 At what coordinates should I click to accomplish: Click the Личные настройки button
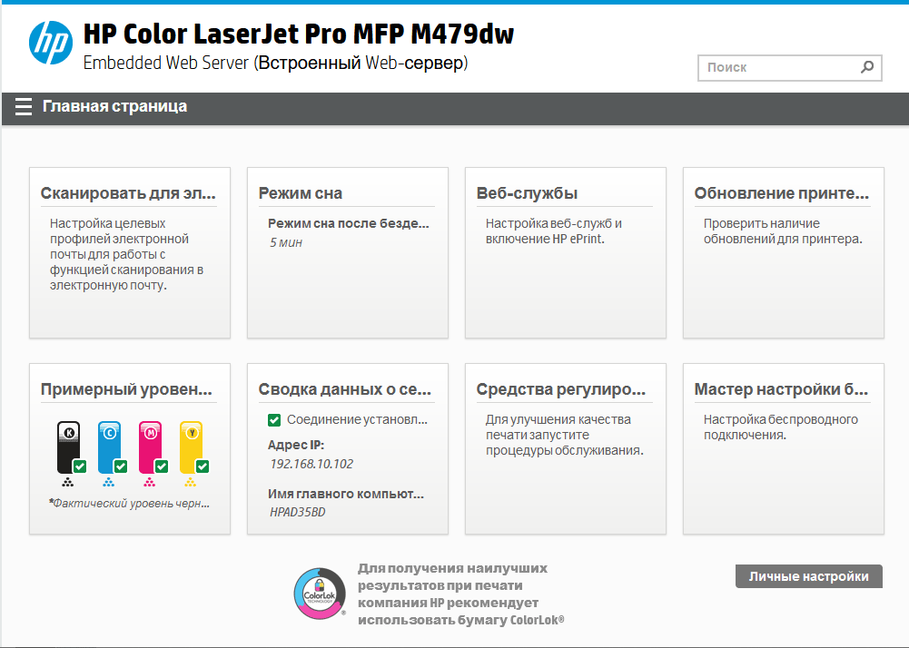click(x=809, y=576)
